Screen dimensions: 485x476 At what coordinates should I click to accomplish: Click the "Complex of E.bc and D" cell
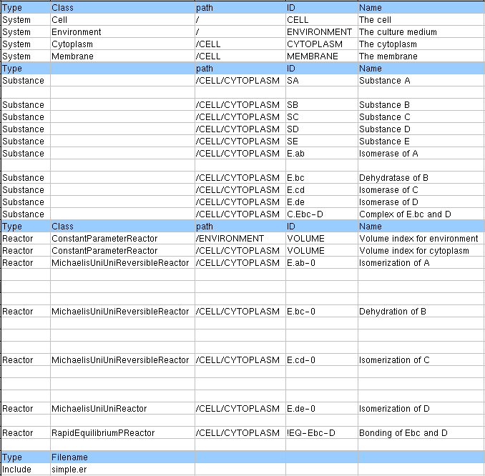point(405,214)
